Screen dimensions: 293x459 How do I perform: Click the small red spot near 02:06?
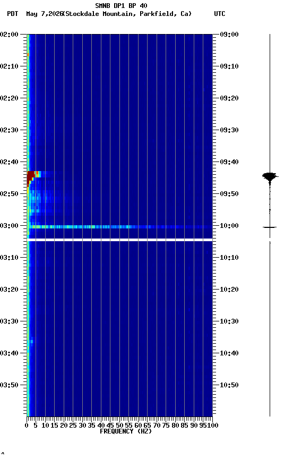(x=28, y=55)
